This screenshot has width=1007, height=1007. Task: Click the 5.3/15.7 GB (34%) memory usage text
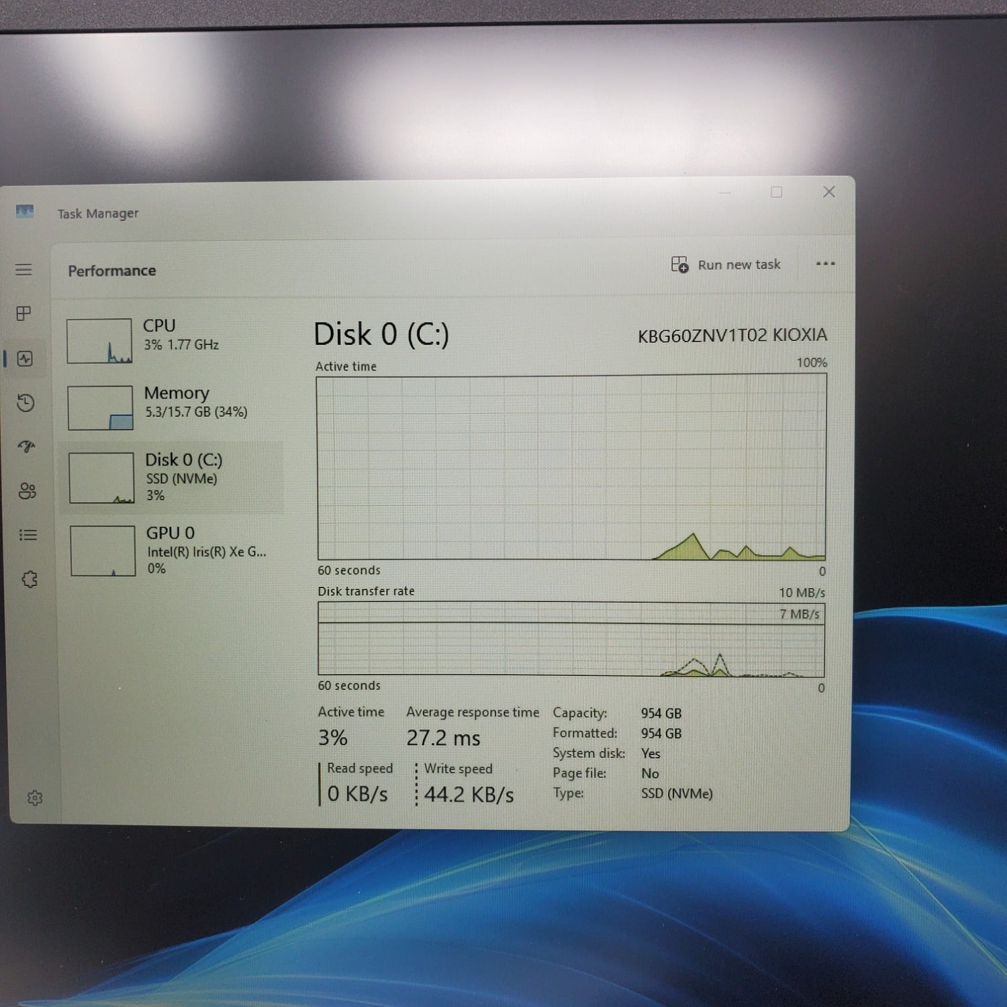point(196,412)
